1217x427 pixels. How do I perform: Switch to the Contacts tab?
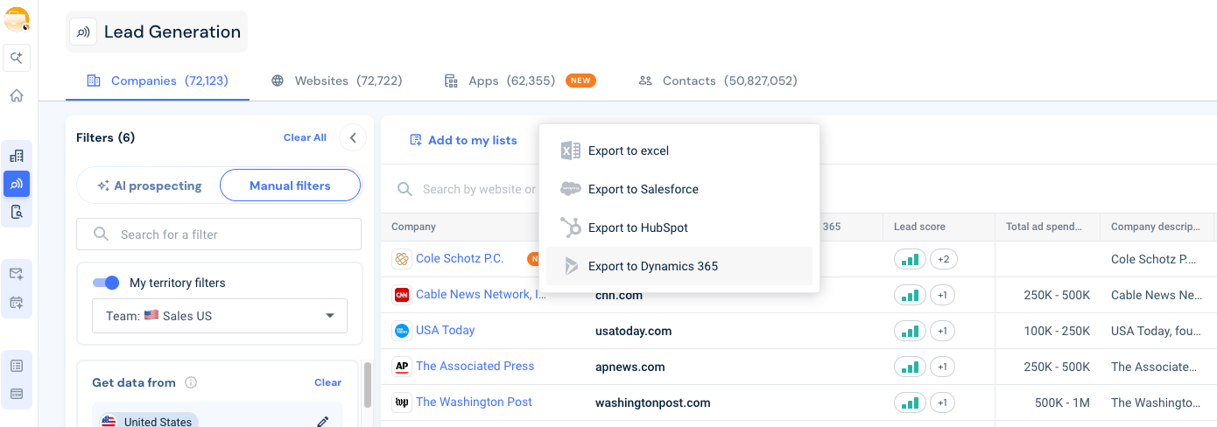click(x=718, y=80)
